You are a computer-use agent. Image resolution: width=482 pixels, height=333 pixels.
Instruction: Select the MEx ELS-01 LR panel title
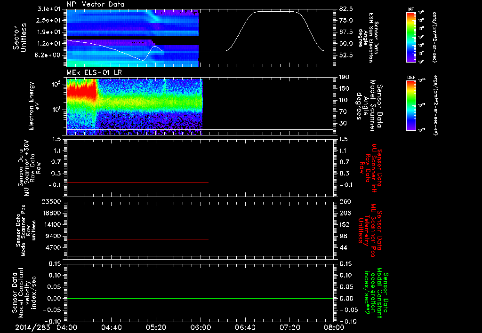[94, 73]
